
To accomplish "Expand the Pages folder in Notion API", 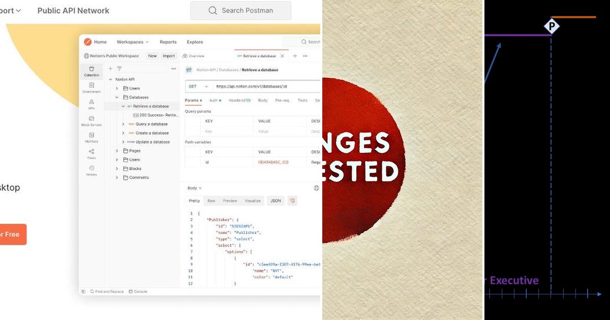I will coord(117,151).
